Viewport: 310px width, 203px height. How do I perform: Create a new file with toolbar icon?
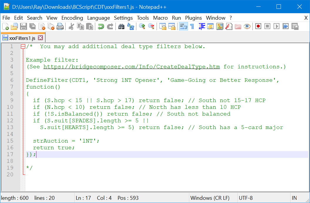click(5, 26)
